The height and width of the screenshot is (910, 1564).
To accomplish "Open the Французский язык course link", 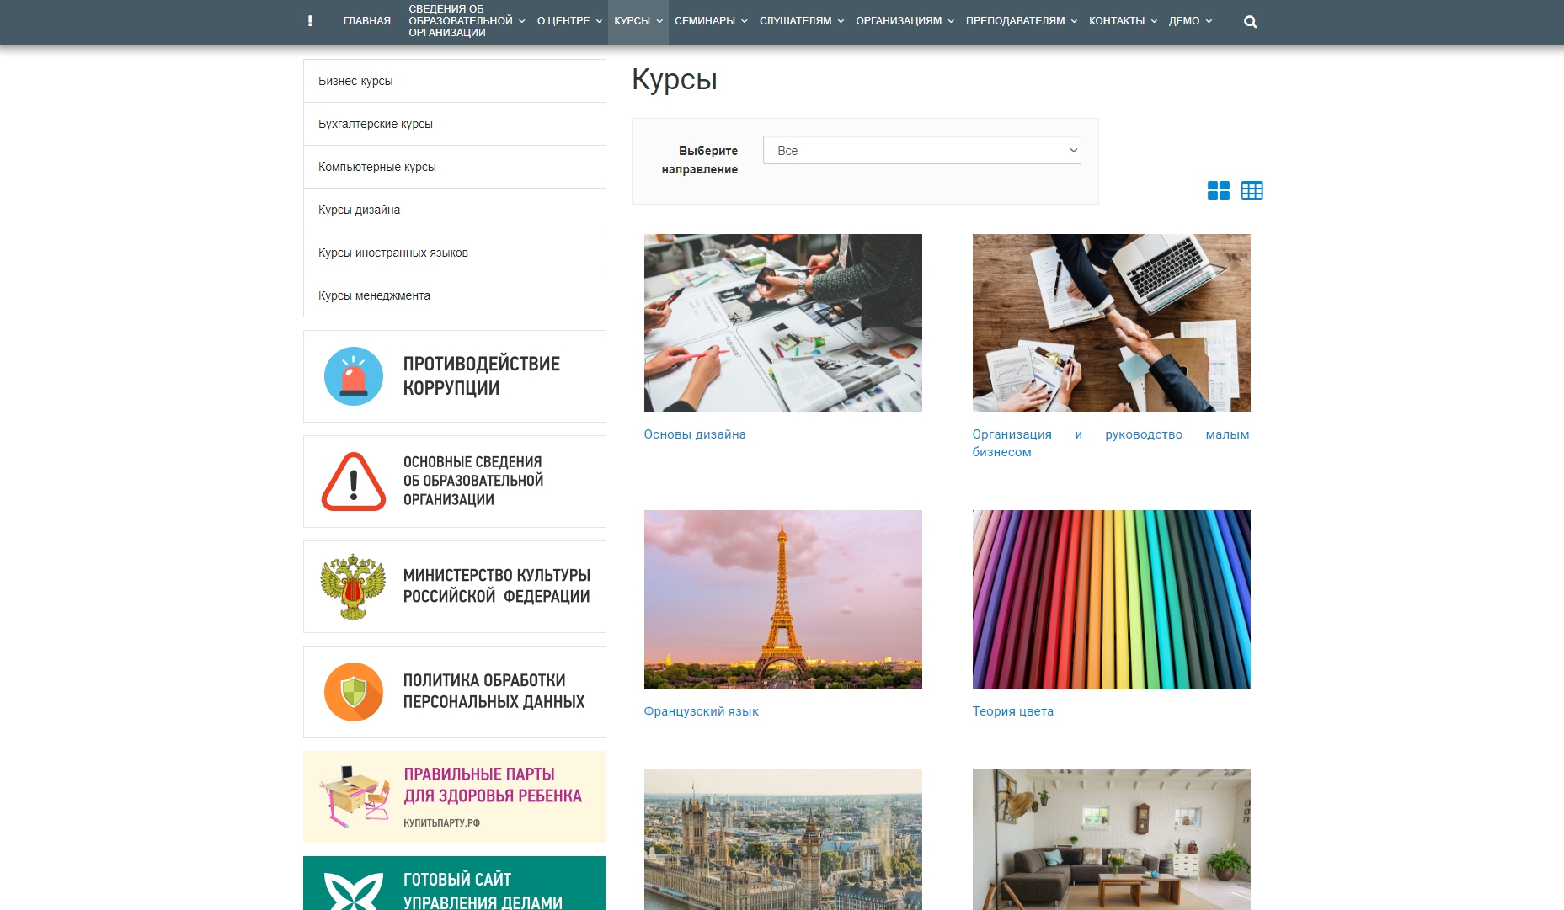I will [x=701, y=711].
